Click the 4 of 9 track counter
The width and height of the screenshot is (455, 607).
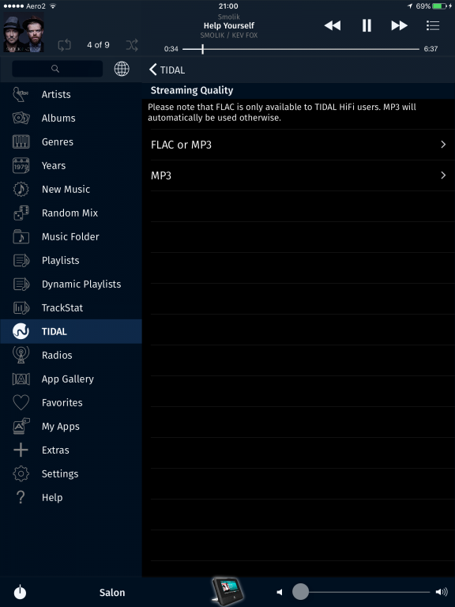(x=98, y=45)
